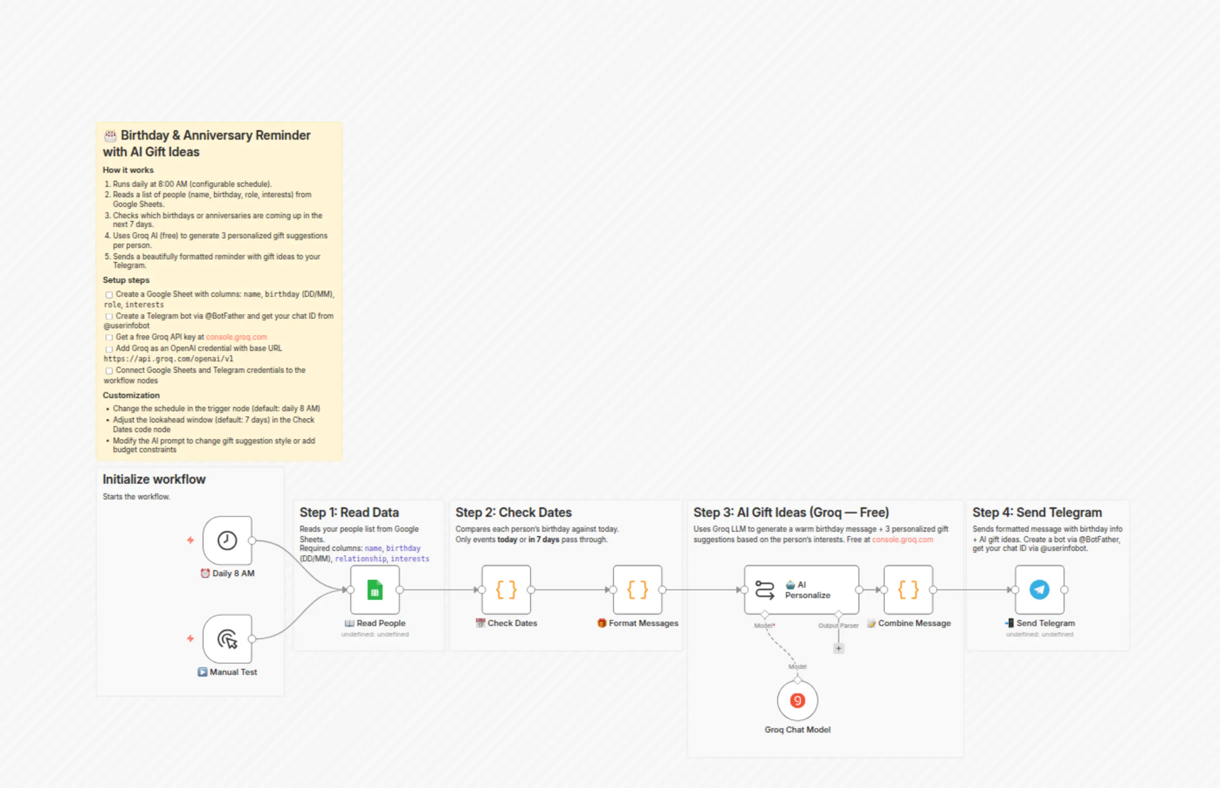Viewport: 1220px width, 788px height.
Task: Check the Create a Google Sheet setup step
Action: click(x=109, y=295)
